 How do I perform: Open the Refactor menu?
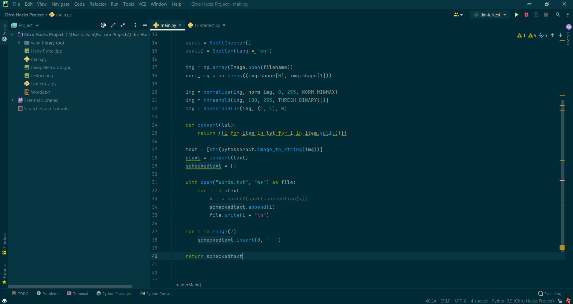pos(98,4)
